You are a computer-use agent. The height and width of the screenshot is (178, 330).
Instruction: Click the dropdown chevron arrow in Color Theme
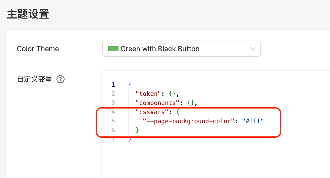pyautogui.click(x=252, y=49)
